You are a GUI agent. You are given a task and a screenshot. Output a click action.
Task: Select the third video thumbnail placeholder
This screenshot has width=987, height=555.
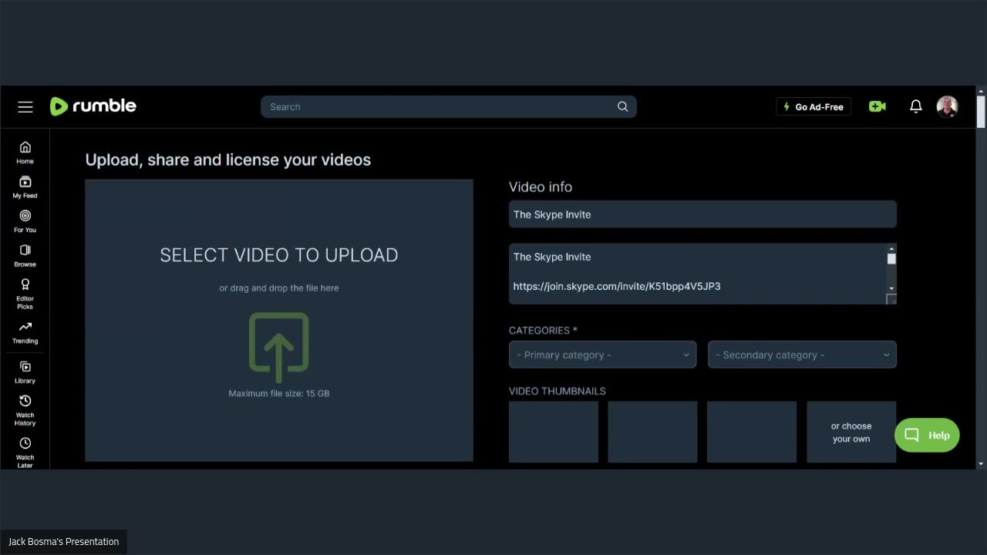752,432
